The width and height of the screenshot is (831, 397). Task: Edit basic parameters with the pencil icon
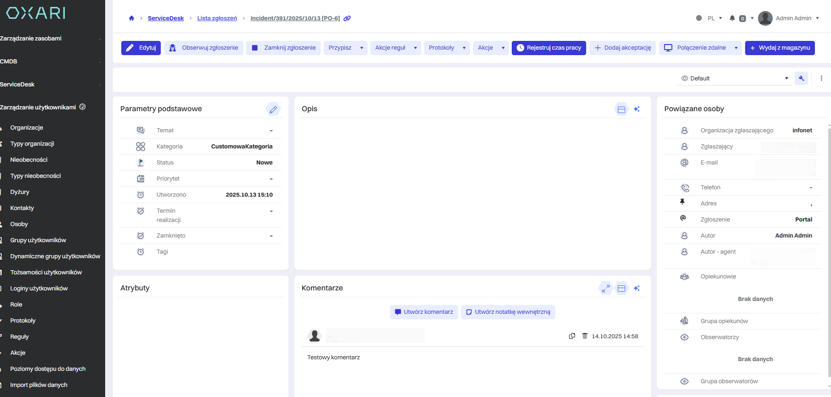click(273, 109)
